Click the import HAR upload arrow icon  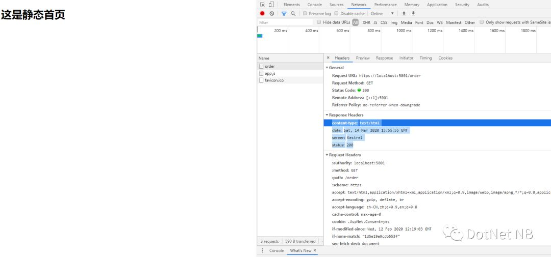404,13
